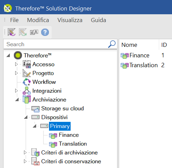Viewport: 172px width, 168px height.
Task: Open the File menu
Action: click(x=14, y=20)
